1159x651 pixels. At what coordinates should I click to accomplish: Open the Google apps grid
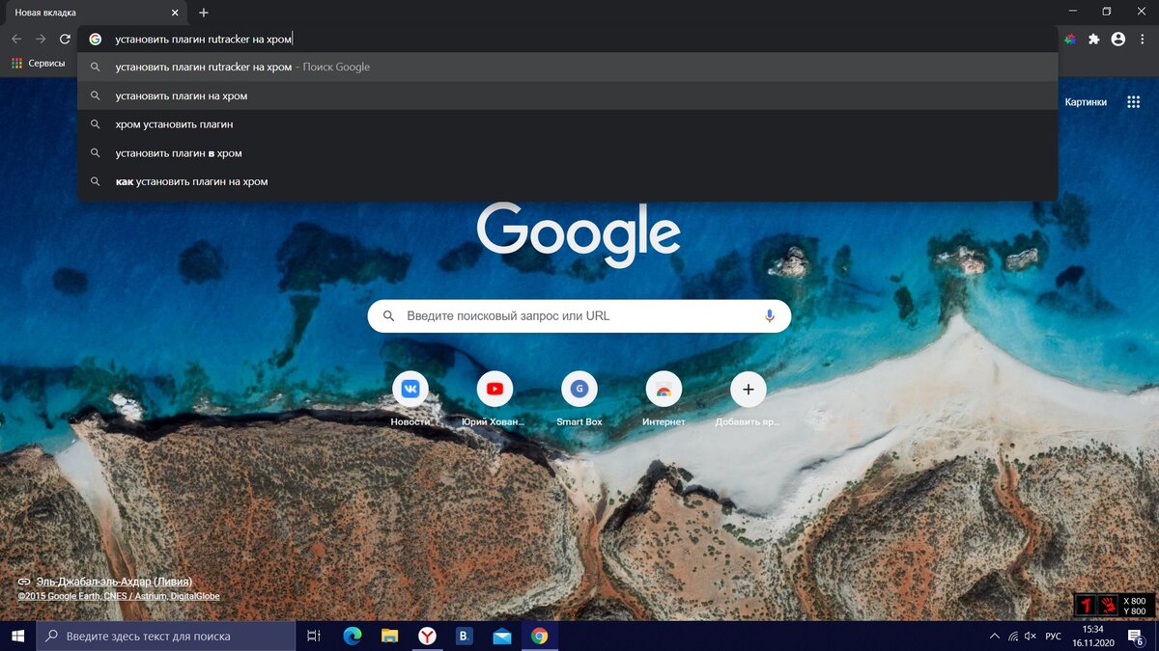[x=1134, y=102]
